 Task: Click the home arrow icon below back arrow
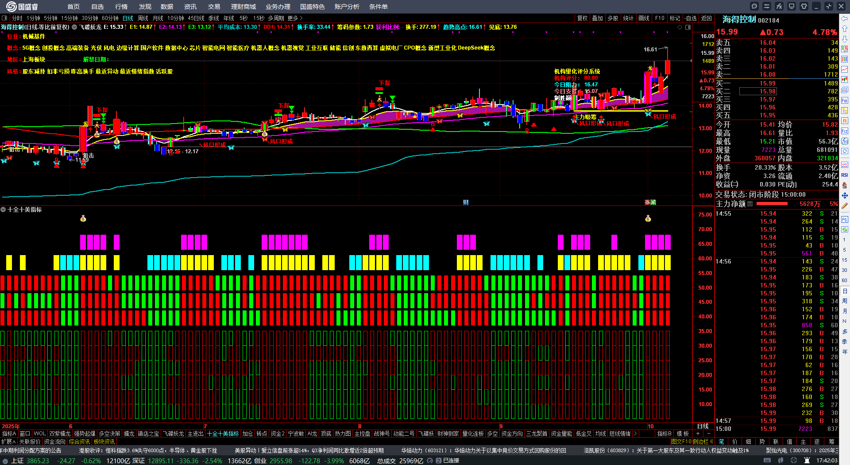pyautogui.click(x=845, y=28)
